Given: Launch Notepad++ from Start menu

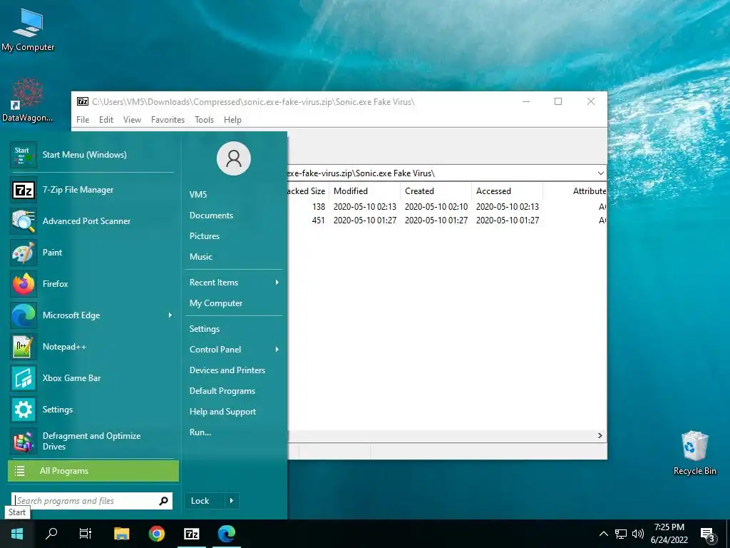Looking at the screenshot, I should point(92,347).
